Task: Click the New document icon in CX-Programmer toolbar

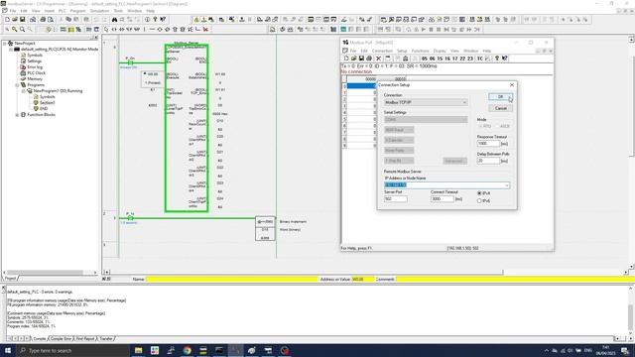Action: click(7, 20)
